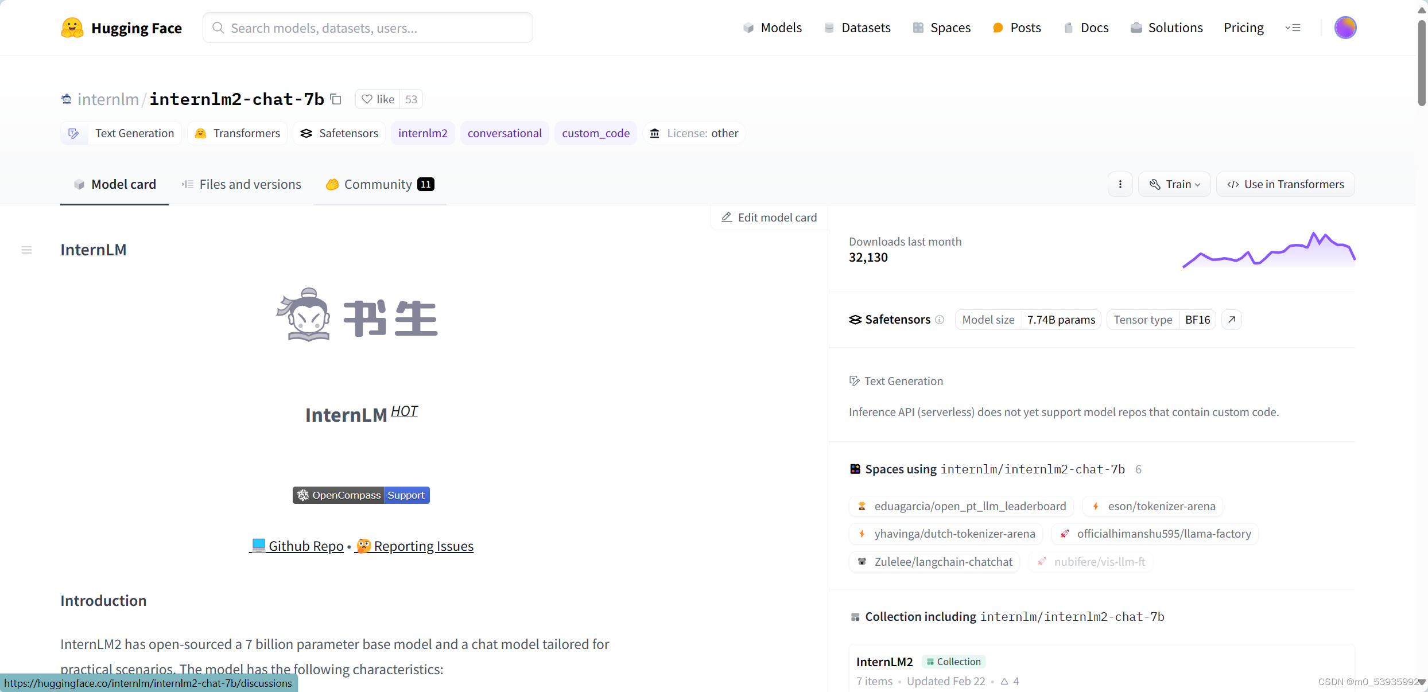Click the Transformers library tag
This screenshot has width=1428, height=692.
[237, 133]
